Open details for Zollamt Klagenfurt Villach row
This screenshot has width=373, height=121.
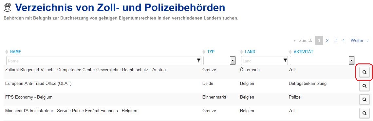coord(364,72)
